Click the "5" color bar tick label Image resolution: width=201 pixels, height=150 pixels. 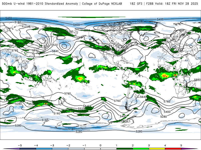(181, 145)
